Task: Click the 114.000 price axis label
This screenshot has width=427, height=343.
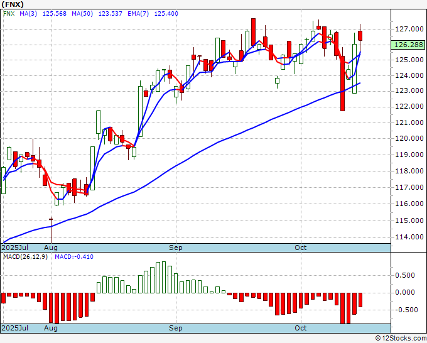Action: coord(409,237)
